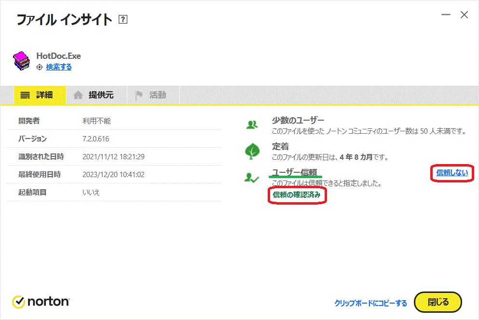
Task: Click the 最終使用日時 label
Action: 40,175
